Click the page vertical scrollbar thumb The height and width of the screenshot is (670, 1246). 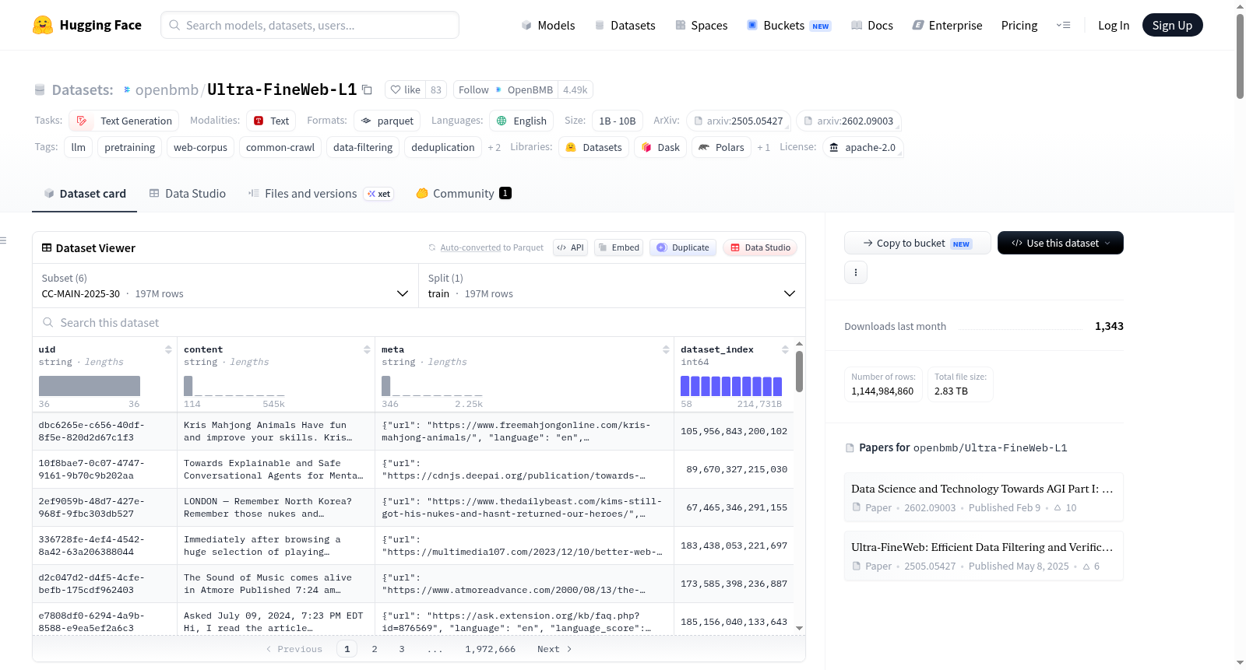1240,56
